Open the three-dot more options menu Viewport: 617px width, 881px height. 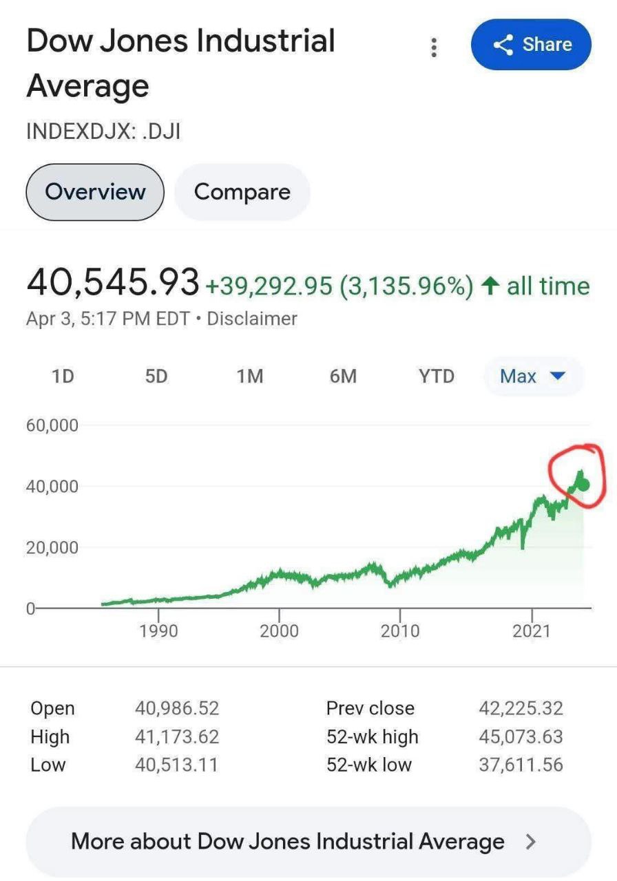(x=433, y=47)
